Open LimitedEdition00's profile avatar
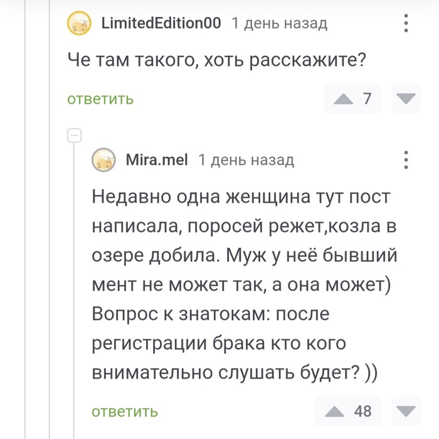Image resolution: width=439 pixels, height=439 pixels. [79, 24]
